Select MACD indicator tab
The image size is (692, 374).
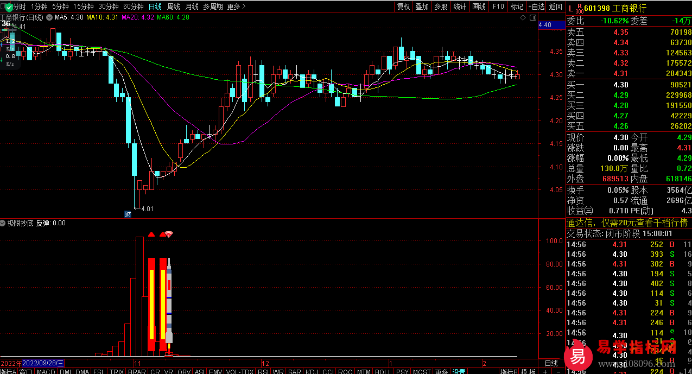click(x=46, y=371)
